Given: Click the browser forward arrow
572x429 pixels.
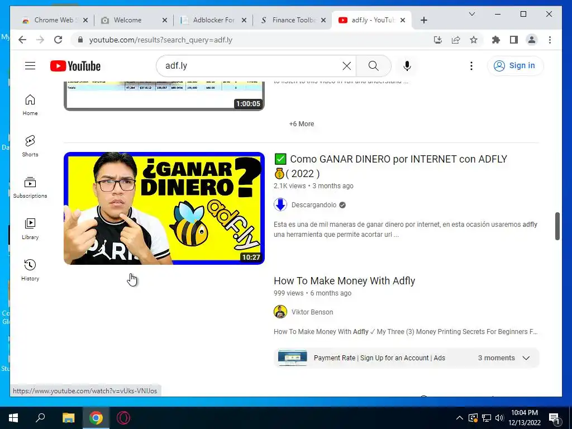Looking at the screenshot, I should coord(40,40).
